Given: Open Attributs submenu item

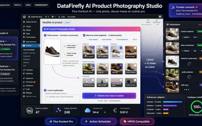Looking at the screenshot, I should [x=26, y=62].
